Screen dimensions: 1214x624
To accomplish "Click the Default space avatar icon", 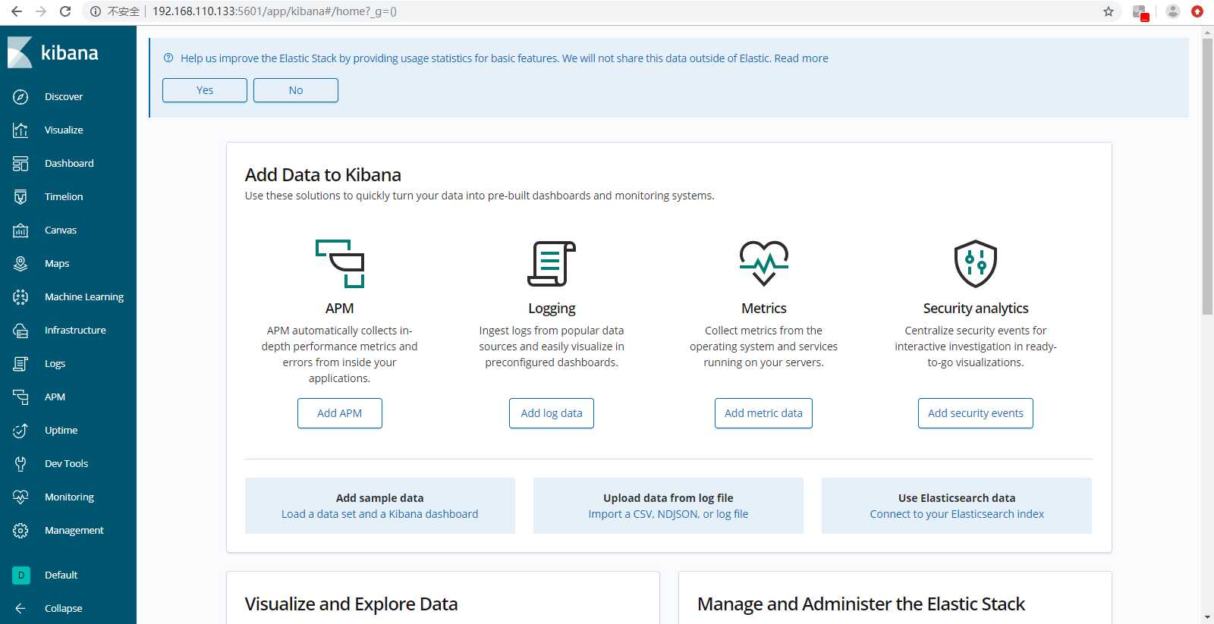I will pos(21,575).
